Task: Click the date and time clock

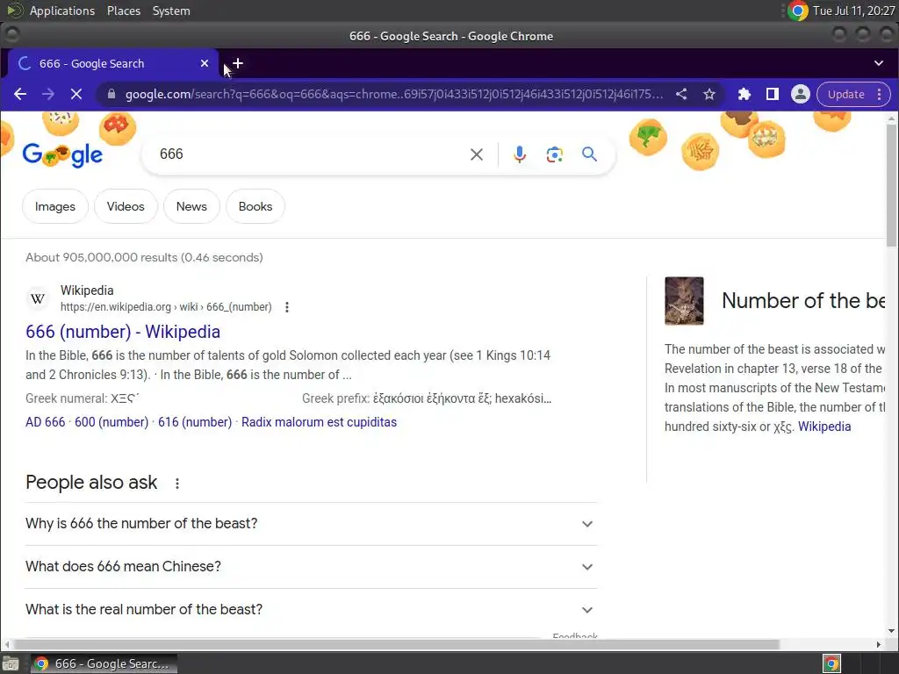Action: [x=853, y=11]
